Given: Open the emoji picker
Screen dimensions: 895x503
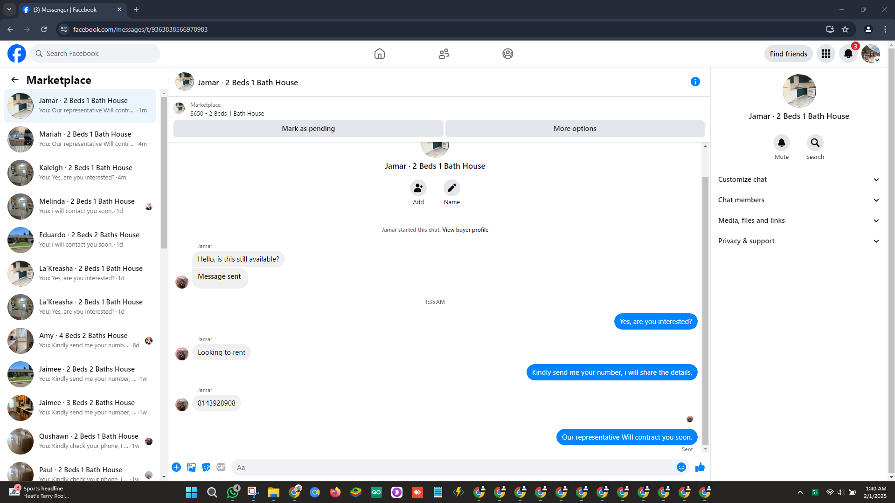Looking at the screenshot, I should [x=681, y=467].
